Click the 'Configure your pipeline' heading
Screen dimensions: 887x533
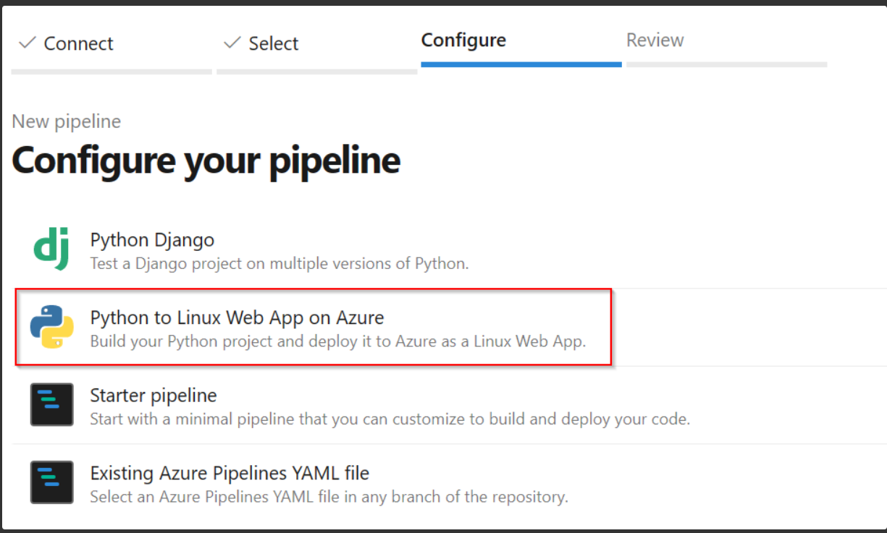pos(206,160)
